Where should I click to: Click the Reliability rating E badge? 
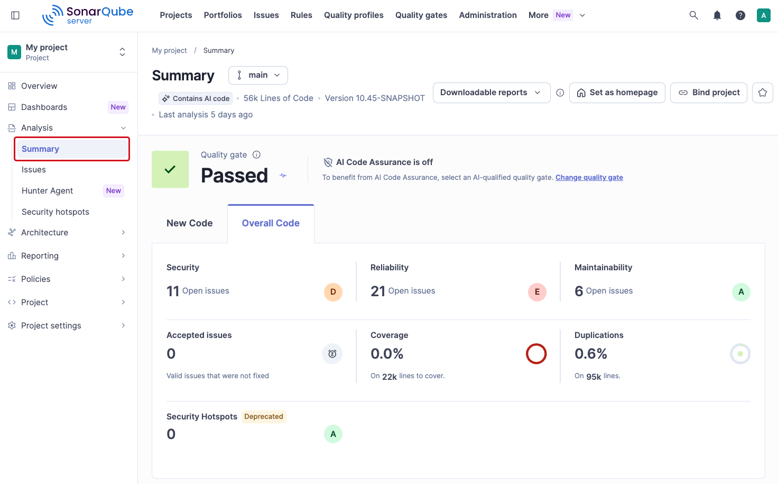click(x=537, y=292)
